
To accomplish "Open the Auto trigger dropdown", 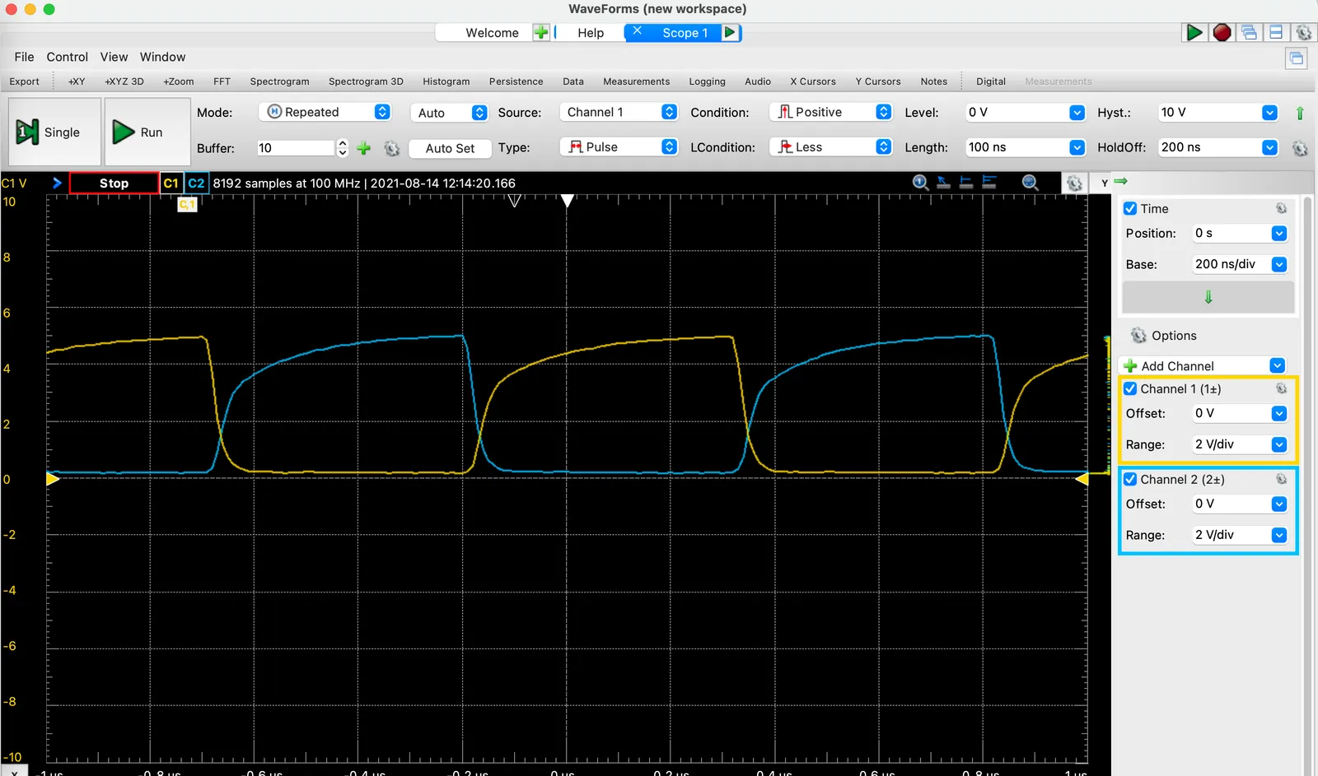I will [449, 113].
